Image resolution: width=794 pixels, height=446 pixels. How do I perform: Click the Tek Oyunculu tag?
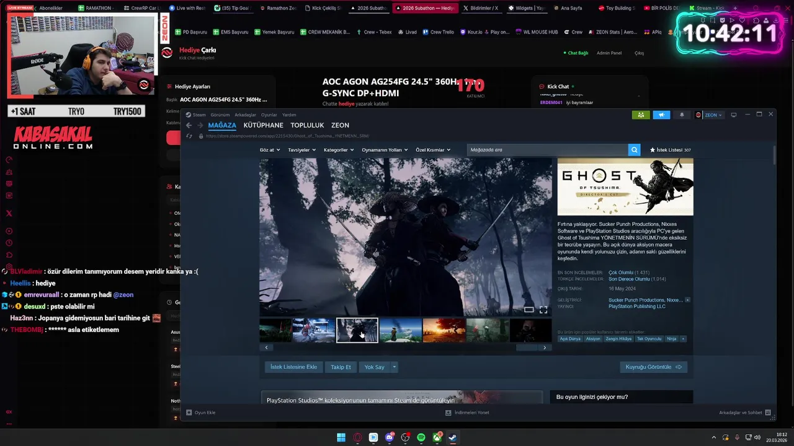click(649, 339)
